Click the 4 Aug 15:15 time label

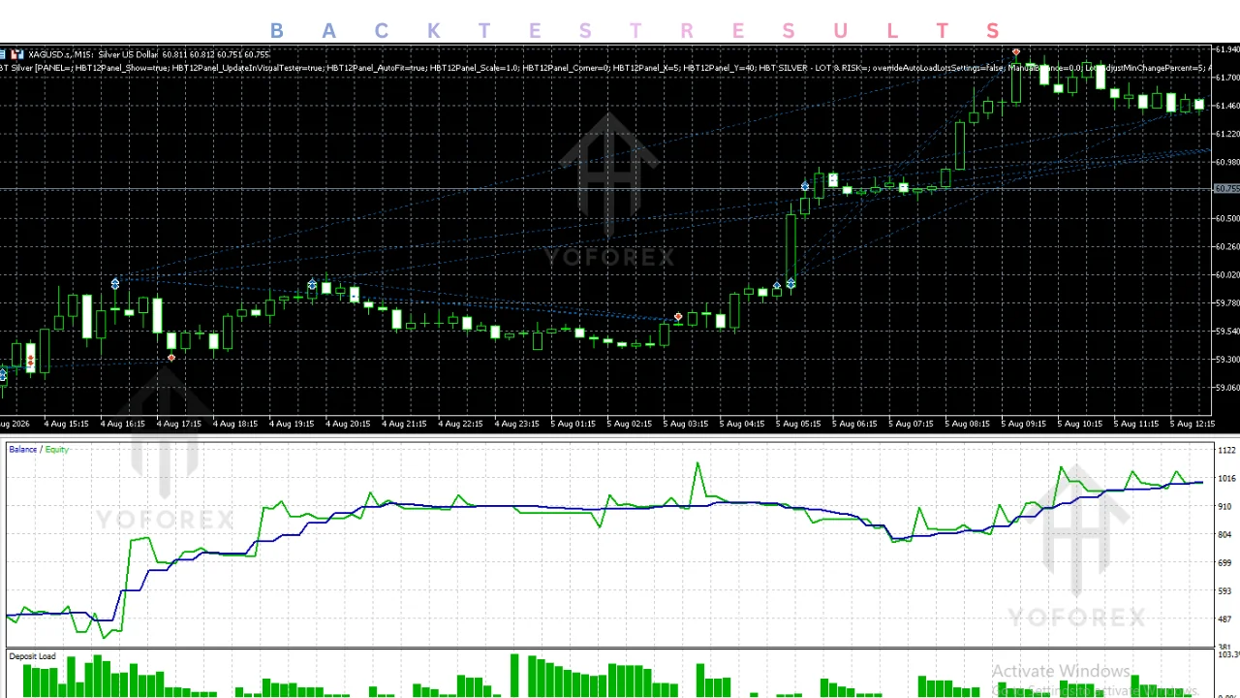click(66, 424)
